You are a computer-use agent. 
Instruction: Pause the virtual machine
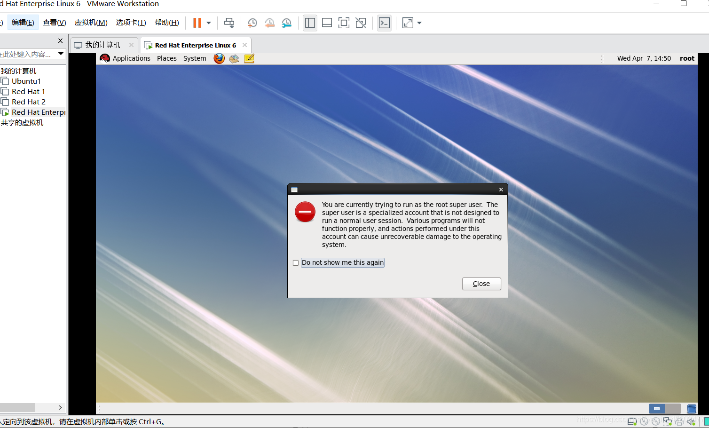pos(197,23)
